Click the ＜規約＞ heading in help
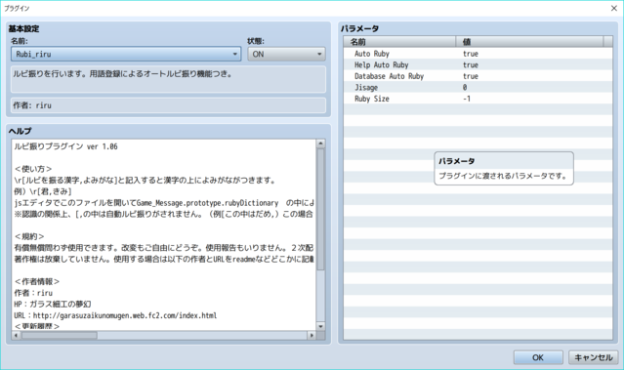 [x=29, y=236]
